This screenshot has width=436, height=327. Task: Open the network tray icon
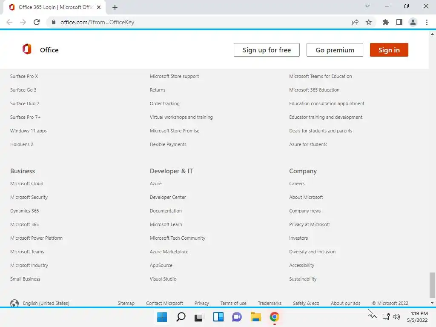point(386,317)
